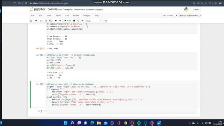The width and height of the screenshot is (224, 126).
Task: Move selected cell up arrow
Action: 56,21
